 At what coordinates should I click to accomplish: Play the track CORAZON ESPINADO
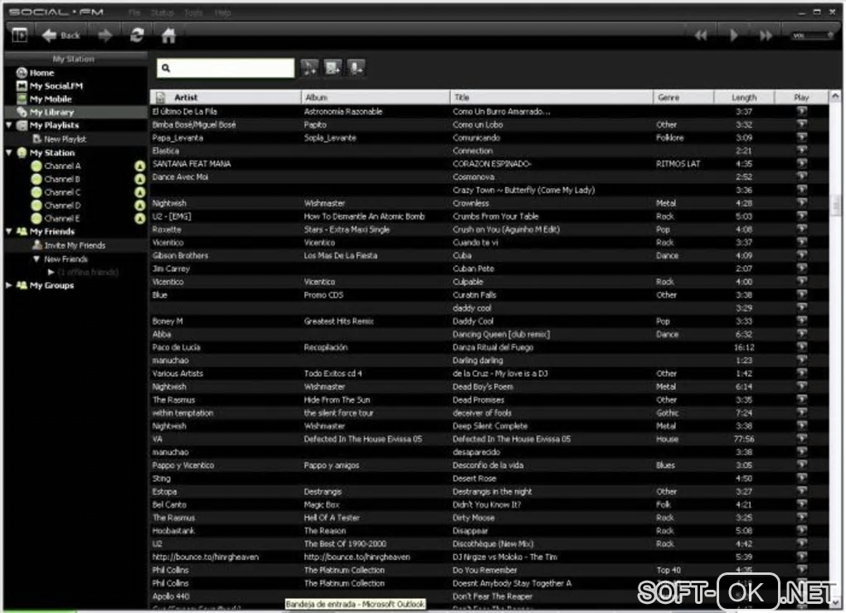(x=802, y=163)
